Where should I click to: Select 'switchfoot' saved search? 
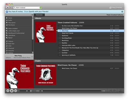11,35
